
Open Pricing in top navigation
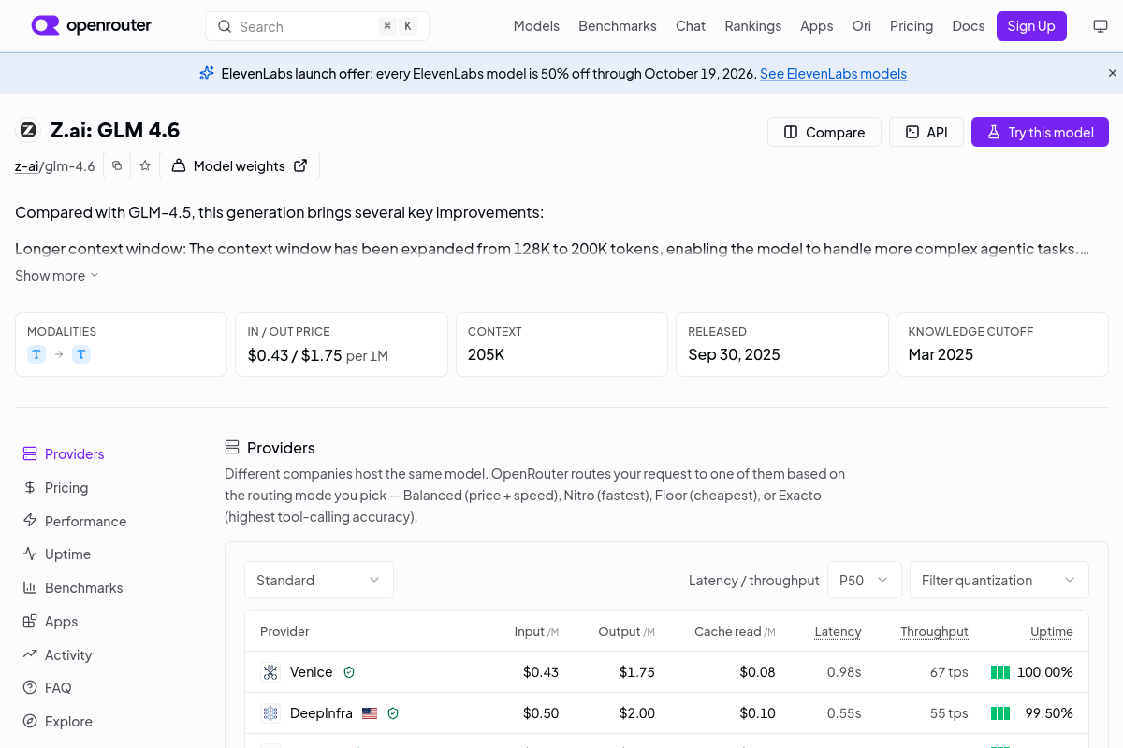(x=912, y=26)
